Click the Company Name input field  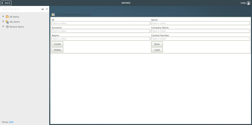[200, 31]
